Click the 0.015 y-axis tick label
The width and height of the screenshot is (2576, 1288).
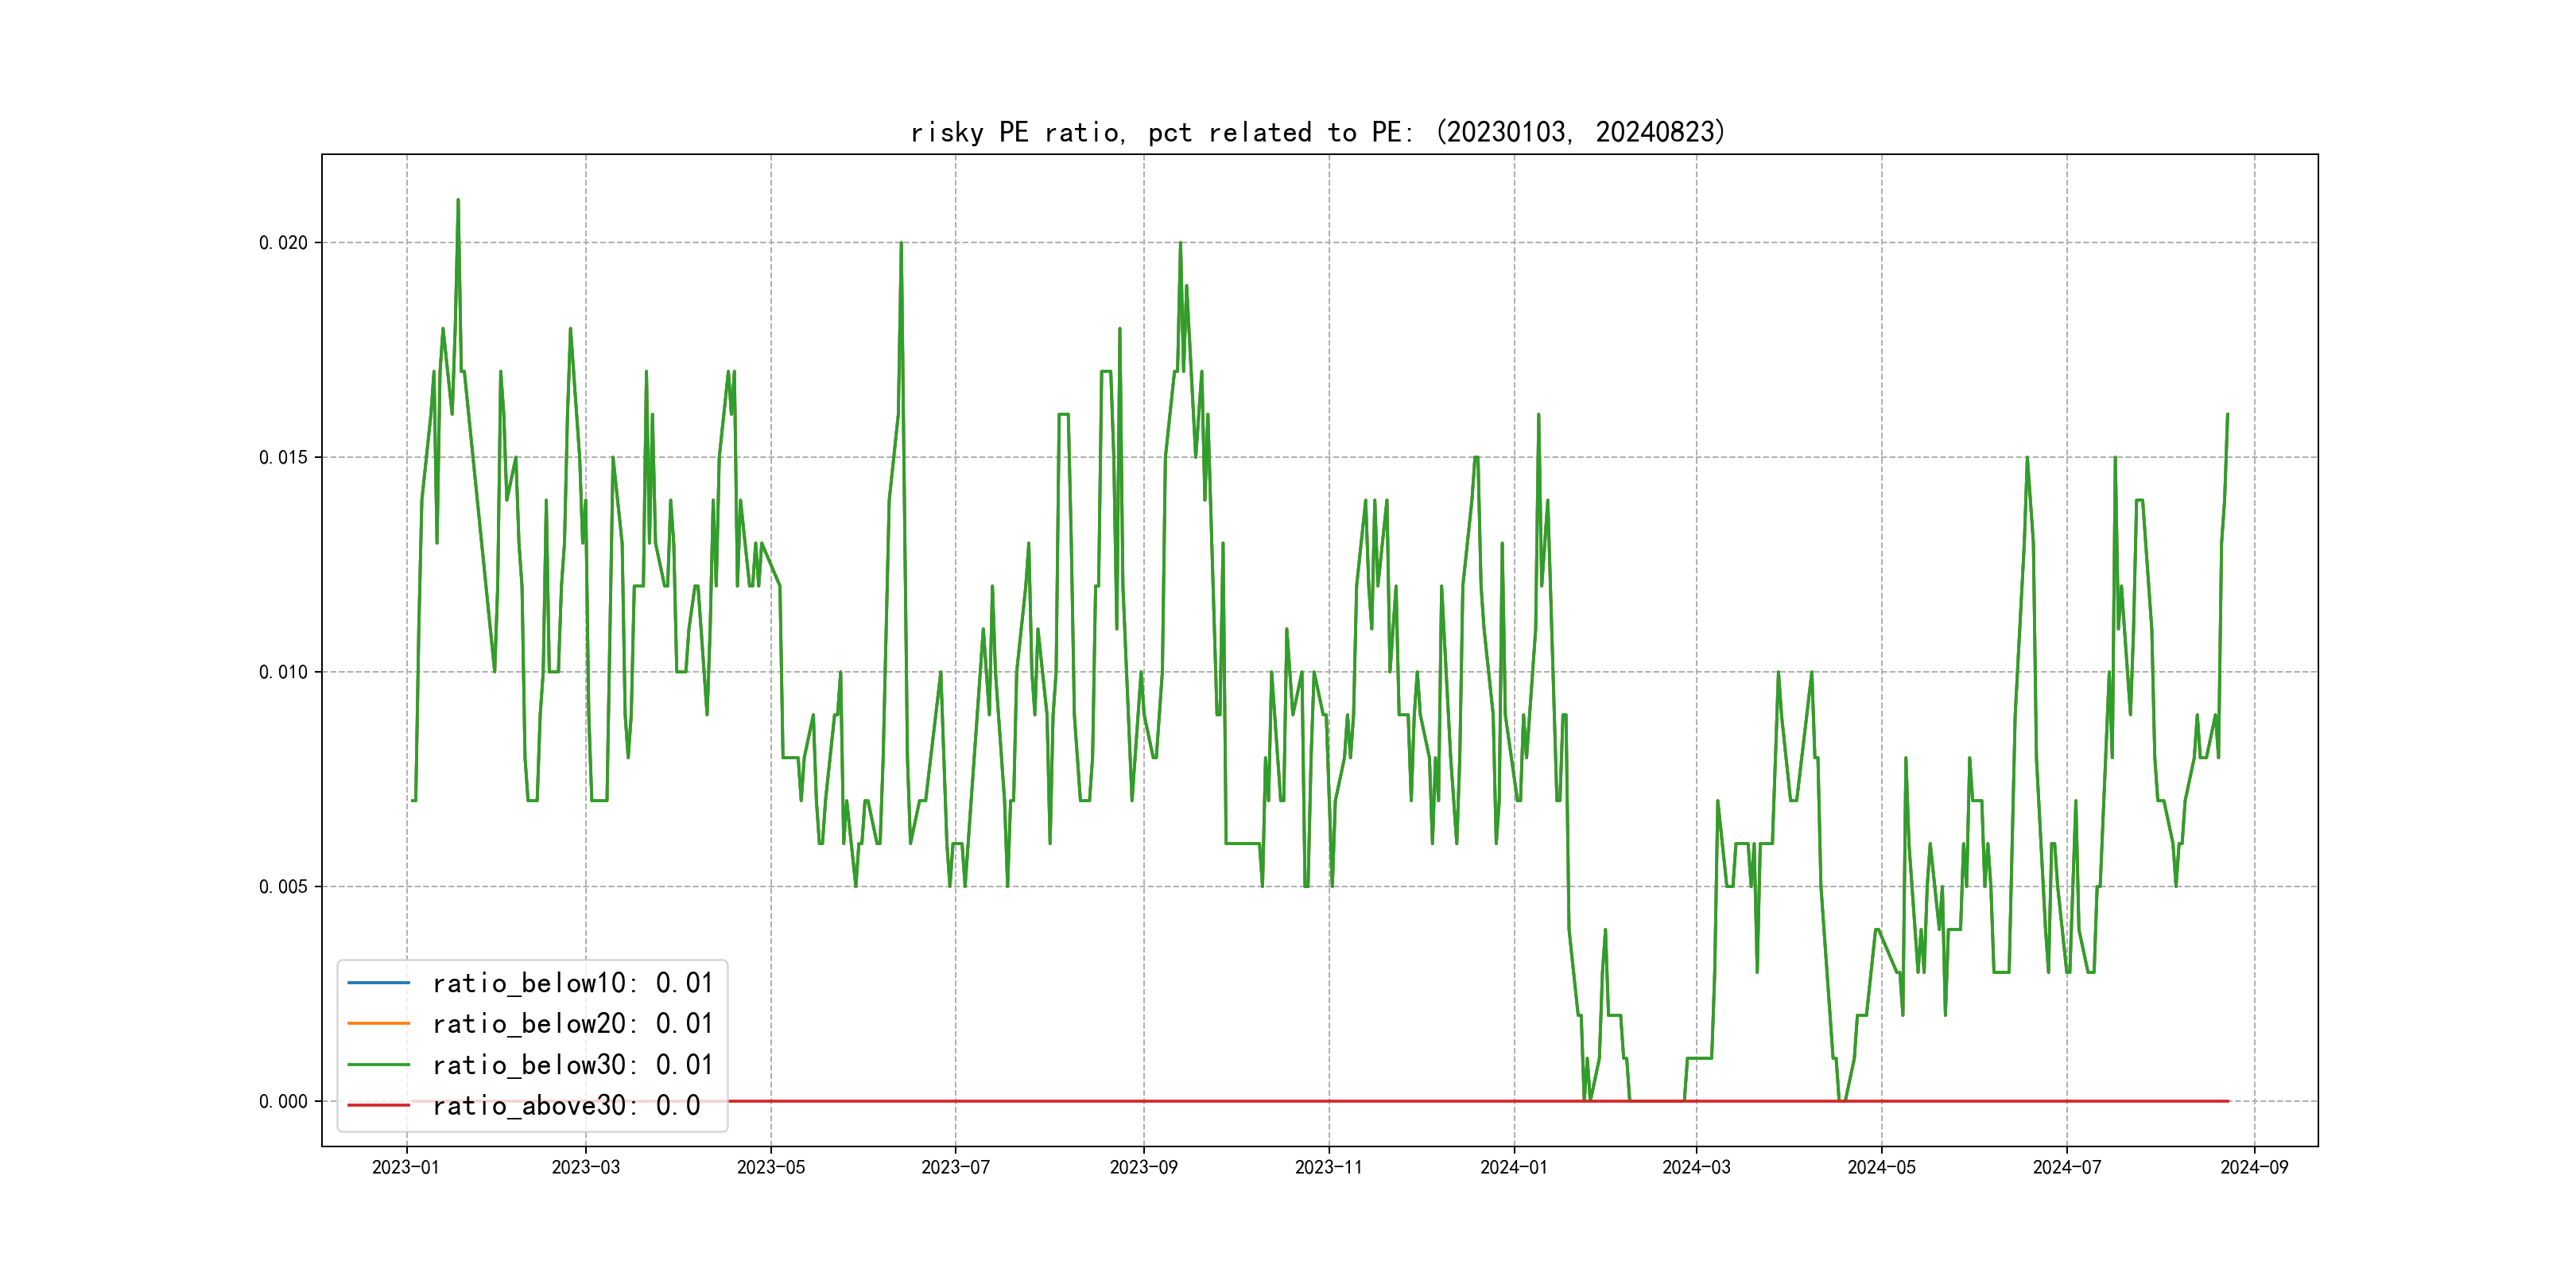pos(283,458)
